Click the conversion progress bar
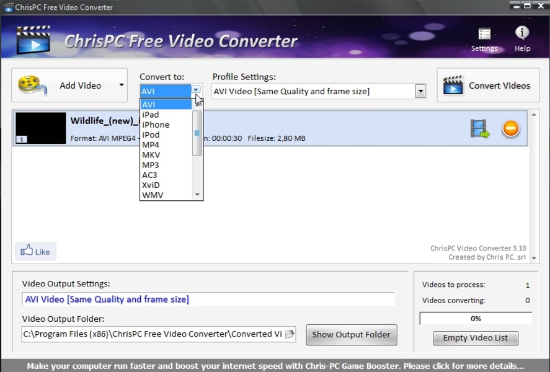The height and width of the screenshot is (372, 550). [476, 319]
